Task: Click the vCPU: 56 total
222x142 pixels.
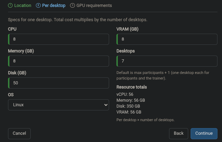Action: click(125, 94)
